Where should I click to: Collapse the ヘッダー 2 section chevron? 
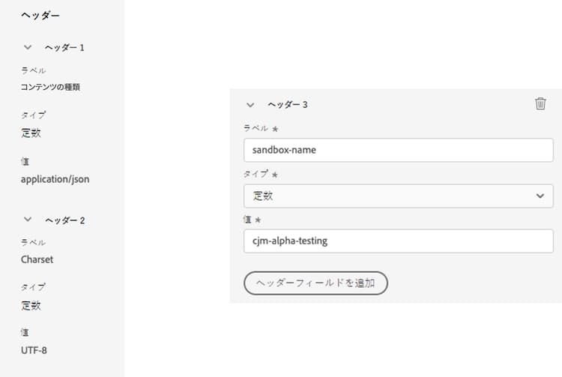coord(28,220)
